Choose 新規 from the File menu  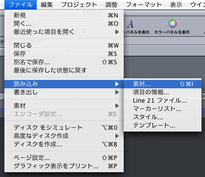tap(64, 15)
